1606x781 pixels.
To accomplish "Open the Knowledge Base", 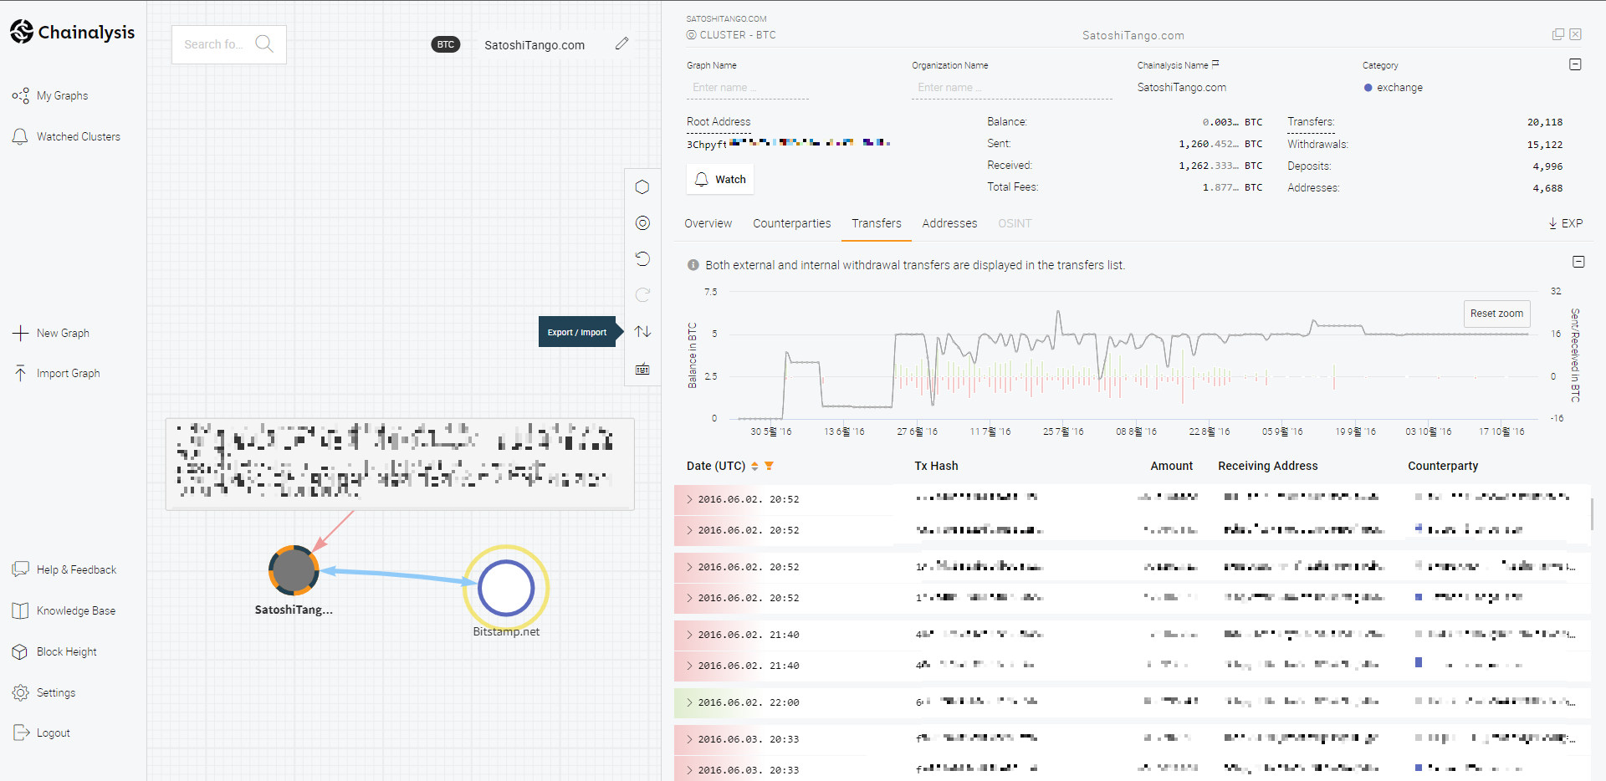I will (64, 610).
